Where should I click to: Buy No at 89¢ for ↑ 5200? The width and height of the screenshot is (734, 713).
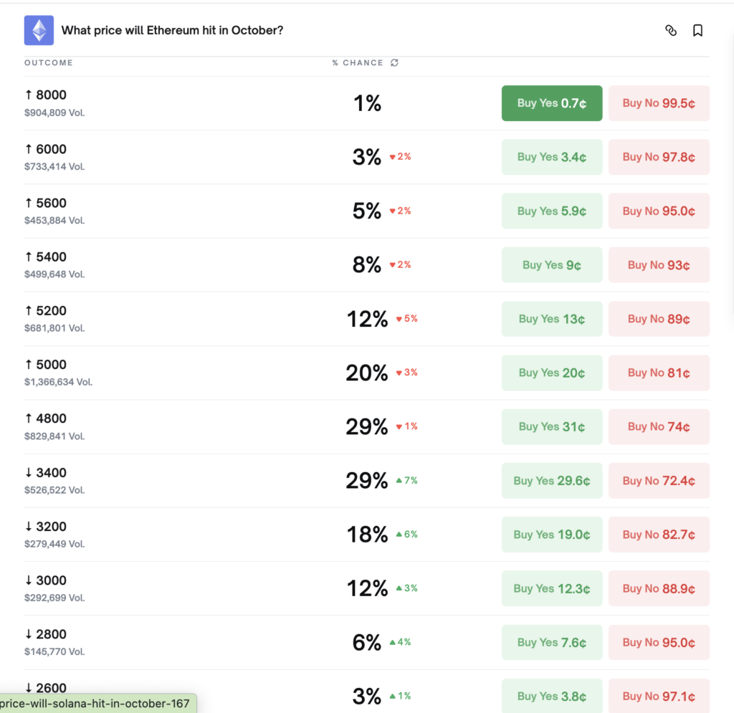coord(659,319)
